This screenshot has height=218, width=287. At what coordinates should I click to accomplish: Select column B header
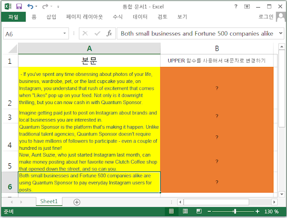coord(217,48)
